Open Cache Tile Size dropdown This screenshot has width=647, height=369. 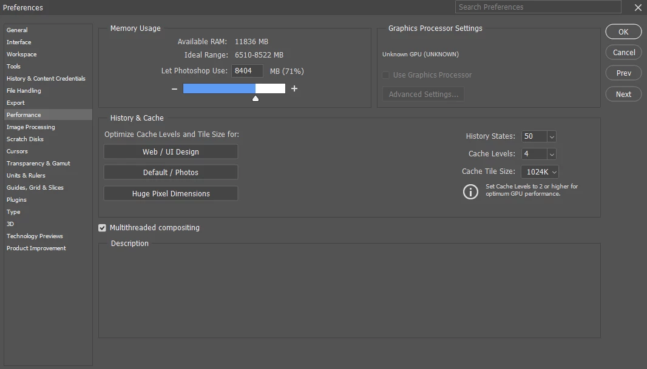[540, 171]
